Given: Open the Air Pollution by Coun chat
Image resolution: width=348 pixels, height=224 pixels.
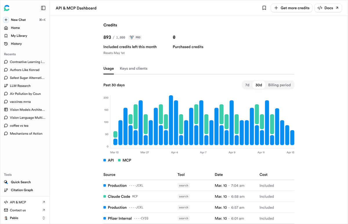Looking at the screenshot, I should click(x=25, y=94).
